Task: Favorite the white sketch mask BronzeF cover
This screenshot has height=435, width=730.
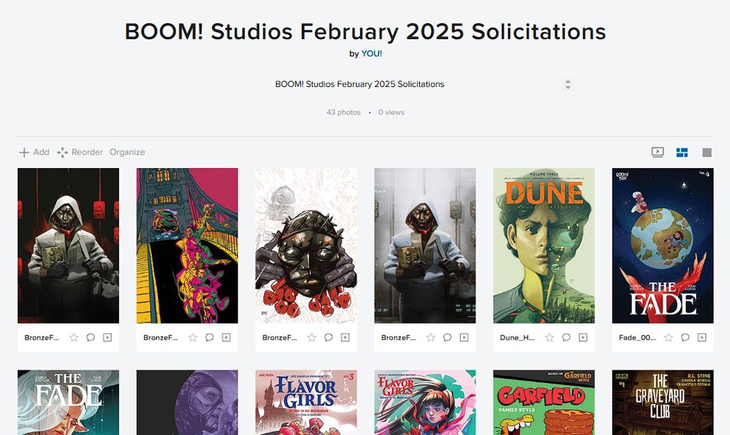Action: [311, 338]
